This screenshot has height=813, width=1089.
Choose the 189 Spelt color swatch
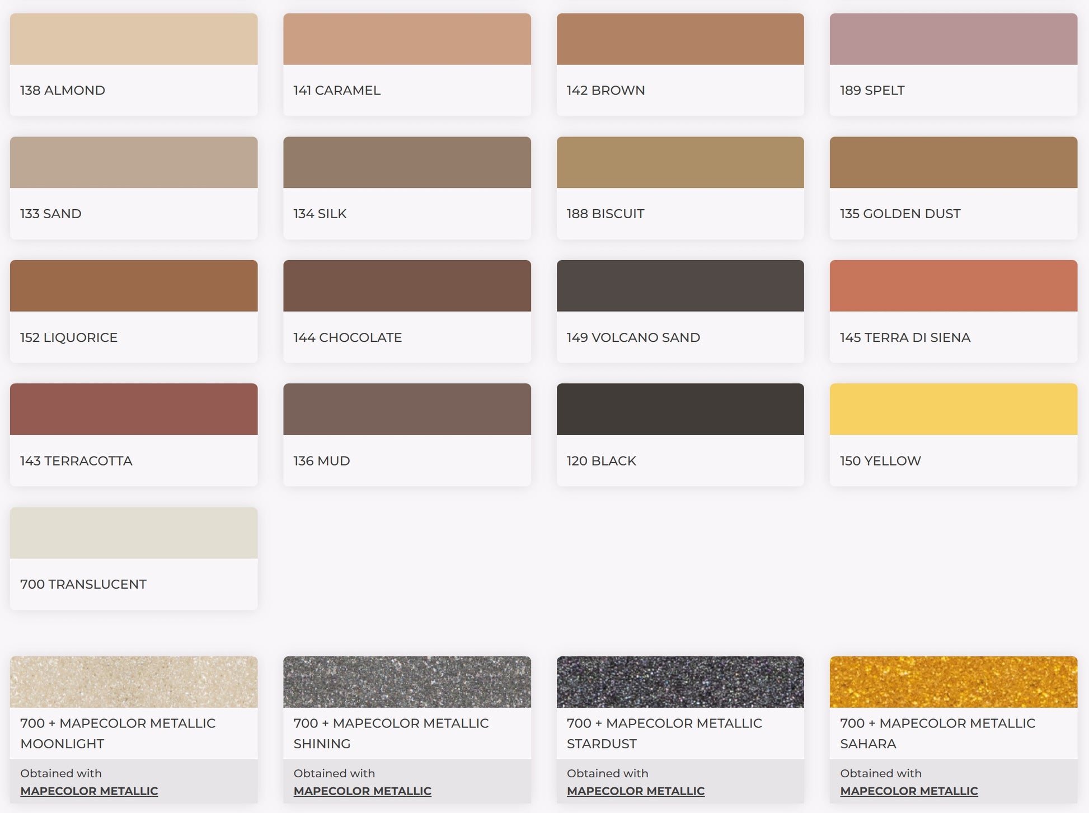[x=954, y=39]
